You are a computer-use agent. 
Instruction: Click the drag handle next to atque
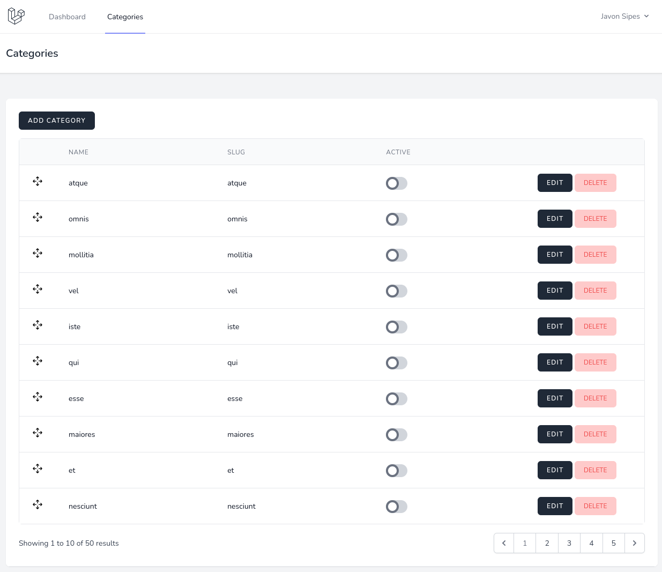(x=38, y=181)
